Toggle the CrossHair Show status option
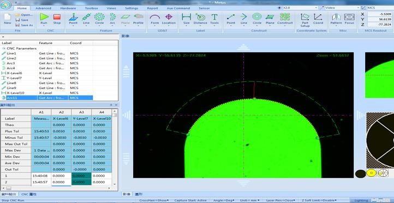The height and width of the screenshot is (203, 394). point(154,200)
